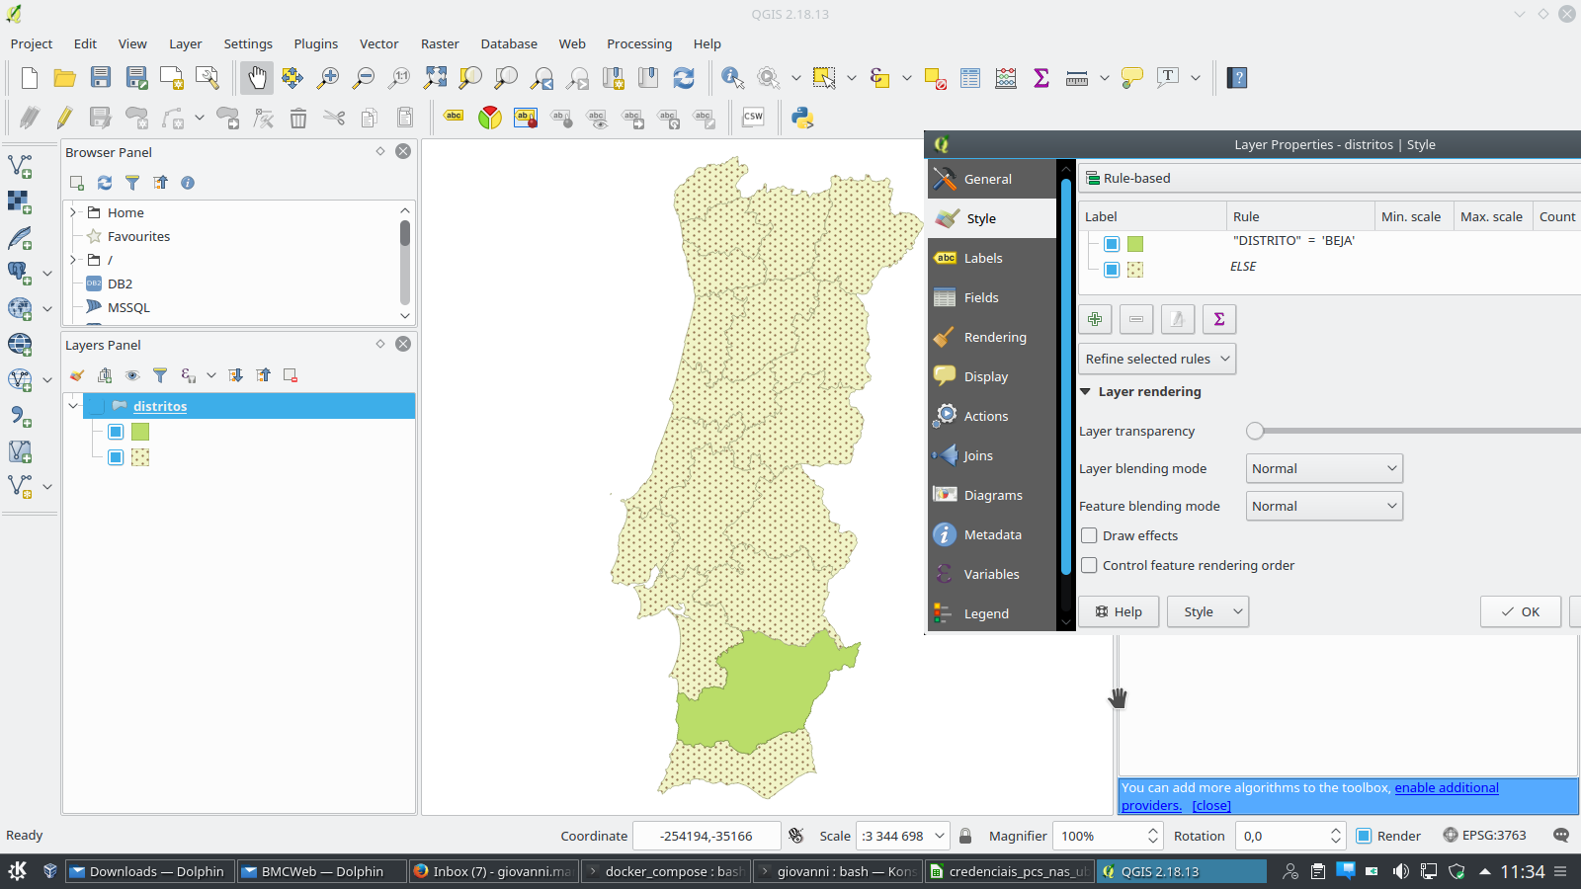Click the Zoom Full extent icon
Screen dimensions: 1581x889
pos(435,78)
